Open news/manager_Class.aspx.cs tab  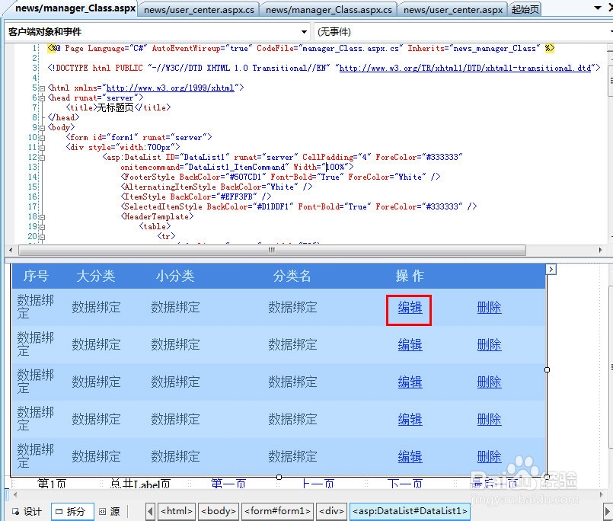(328, 10)
